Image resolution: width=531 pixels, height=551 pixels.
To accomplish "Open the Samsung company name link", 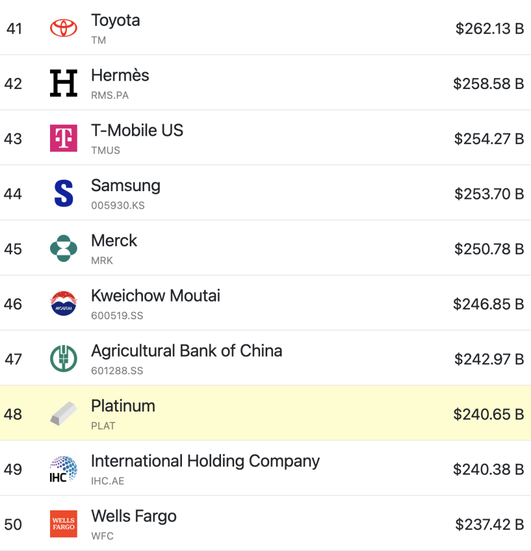I will [x=126, y=186].
